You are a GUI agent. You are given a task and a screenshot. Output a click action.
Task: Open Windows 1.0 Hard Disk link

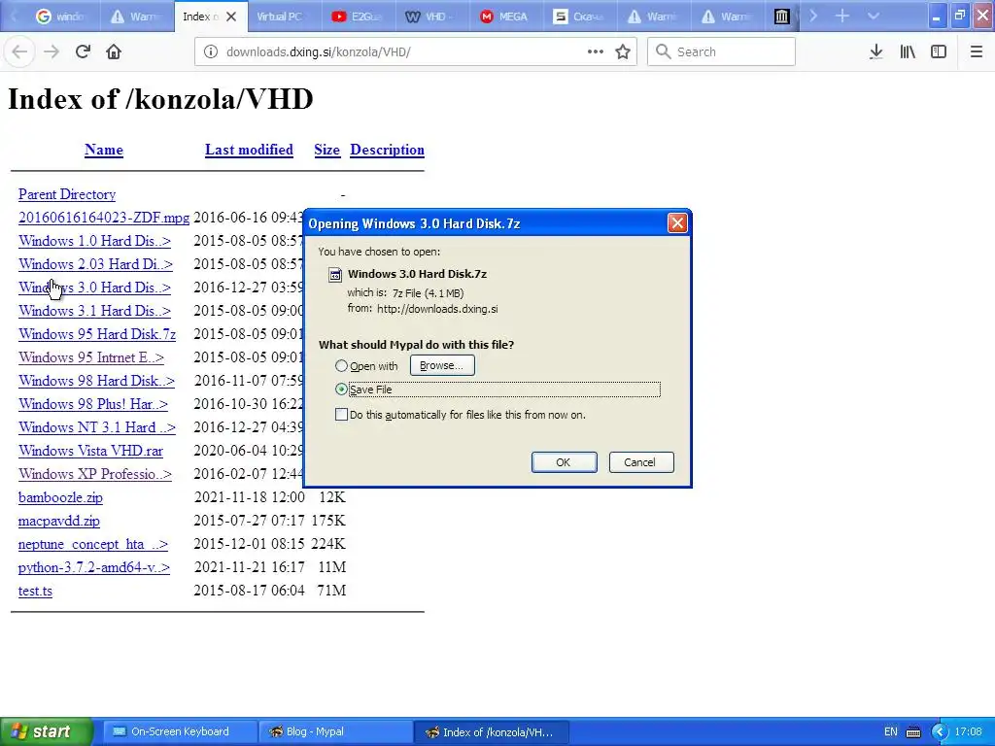coord(94,241)
